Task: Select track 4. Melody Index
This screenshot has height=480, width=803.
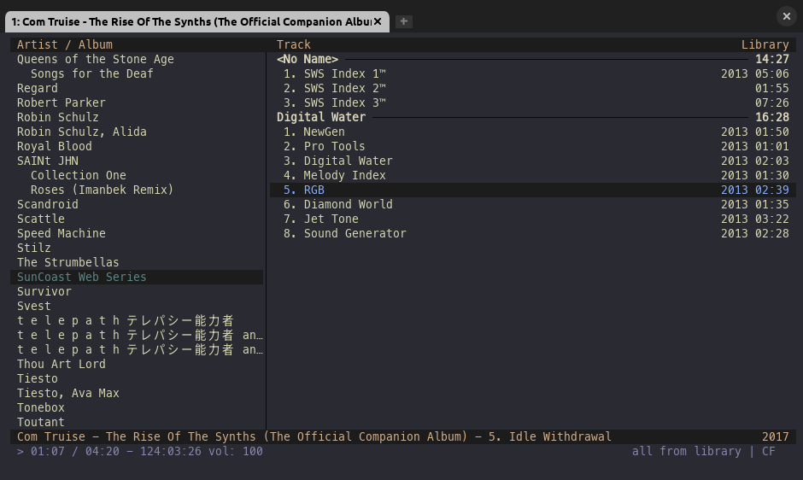Action: coord(532,175)
